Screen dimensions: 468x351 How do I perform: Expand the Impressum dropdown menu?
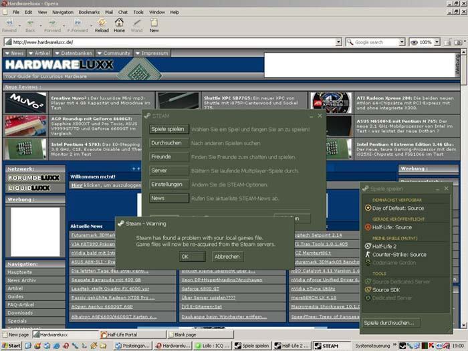click(x=152, y=53)
